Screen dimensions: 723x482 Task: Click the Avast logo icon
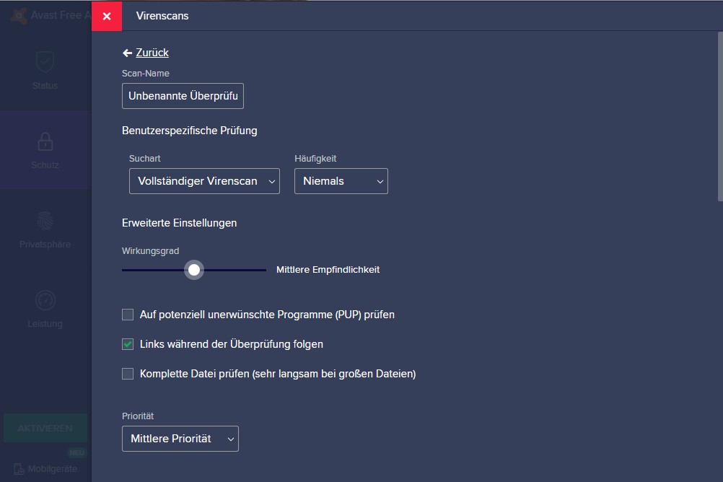[x=19, y=16]
